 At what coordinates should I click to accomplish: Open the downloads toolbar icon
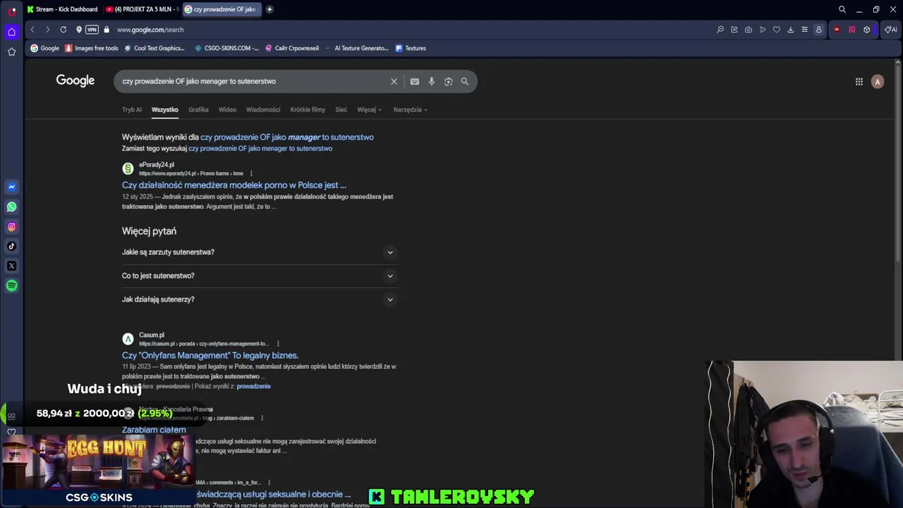[791, 30]
